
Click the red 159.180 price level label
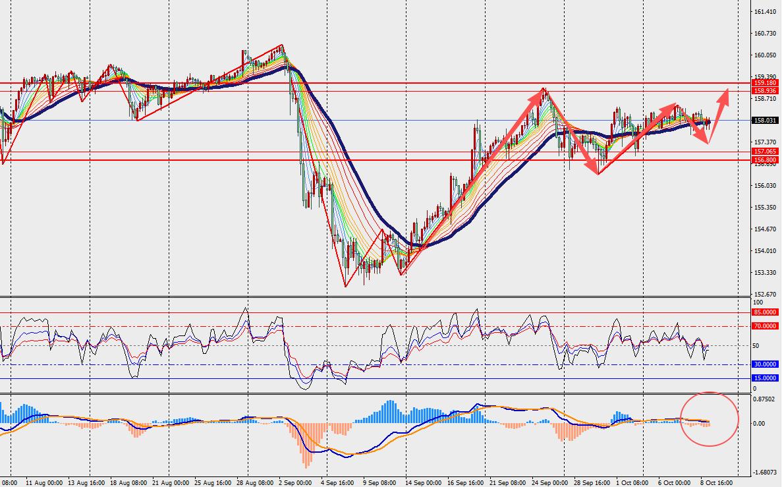[x=765, y=83]
